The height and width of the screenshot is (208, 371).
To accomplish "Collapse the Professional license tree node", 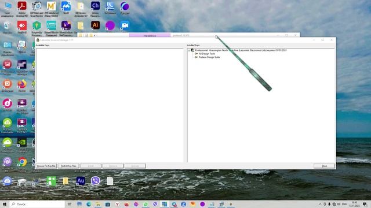I will [189, 50].
